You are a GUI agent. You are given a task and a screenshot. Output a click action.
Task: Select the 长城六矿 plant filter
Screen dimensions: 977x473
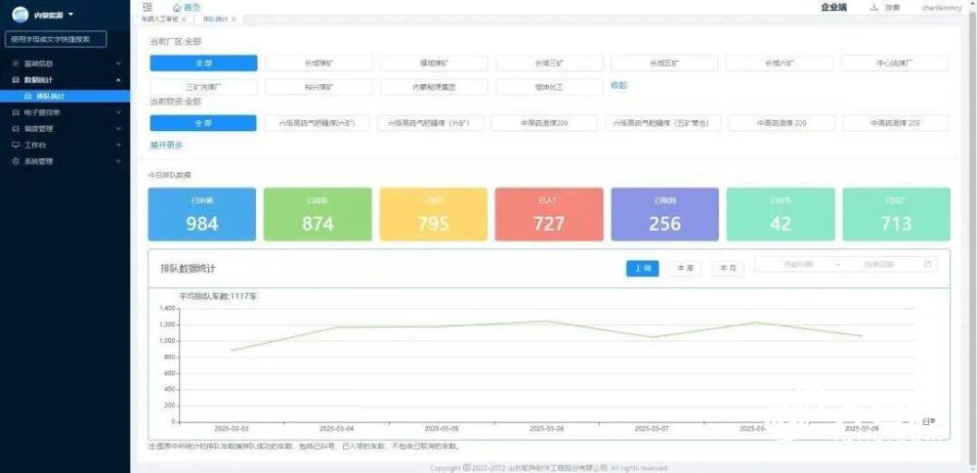tap(780, 63)
